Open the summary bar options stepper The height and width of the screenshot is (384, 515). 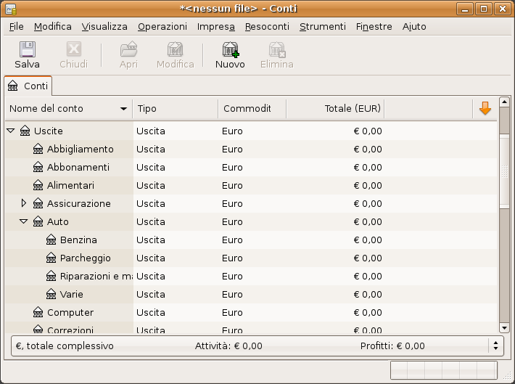click(496, 346)
